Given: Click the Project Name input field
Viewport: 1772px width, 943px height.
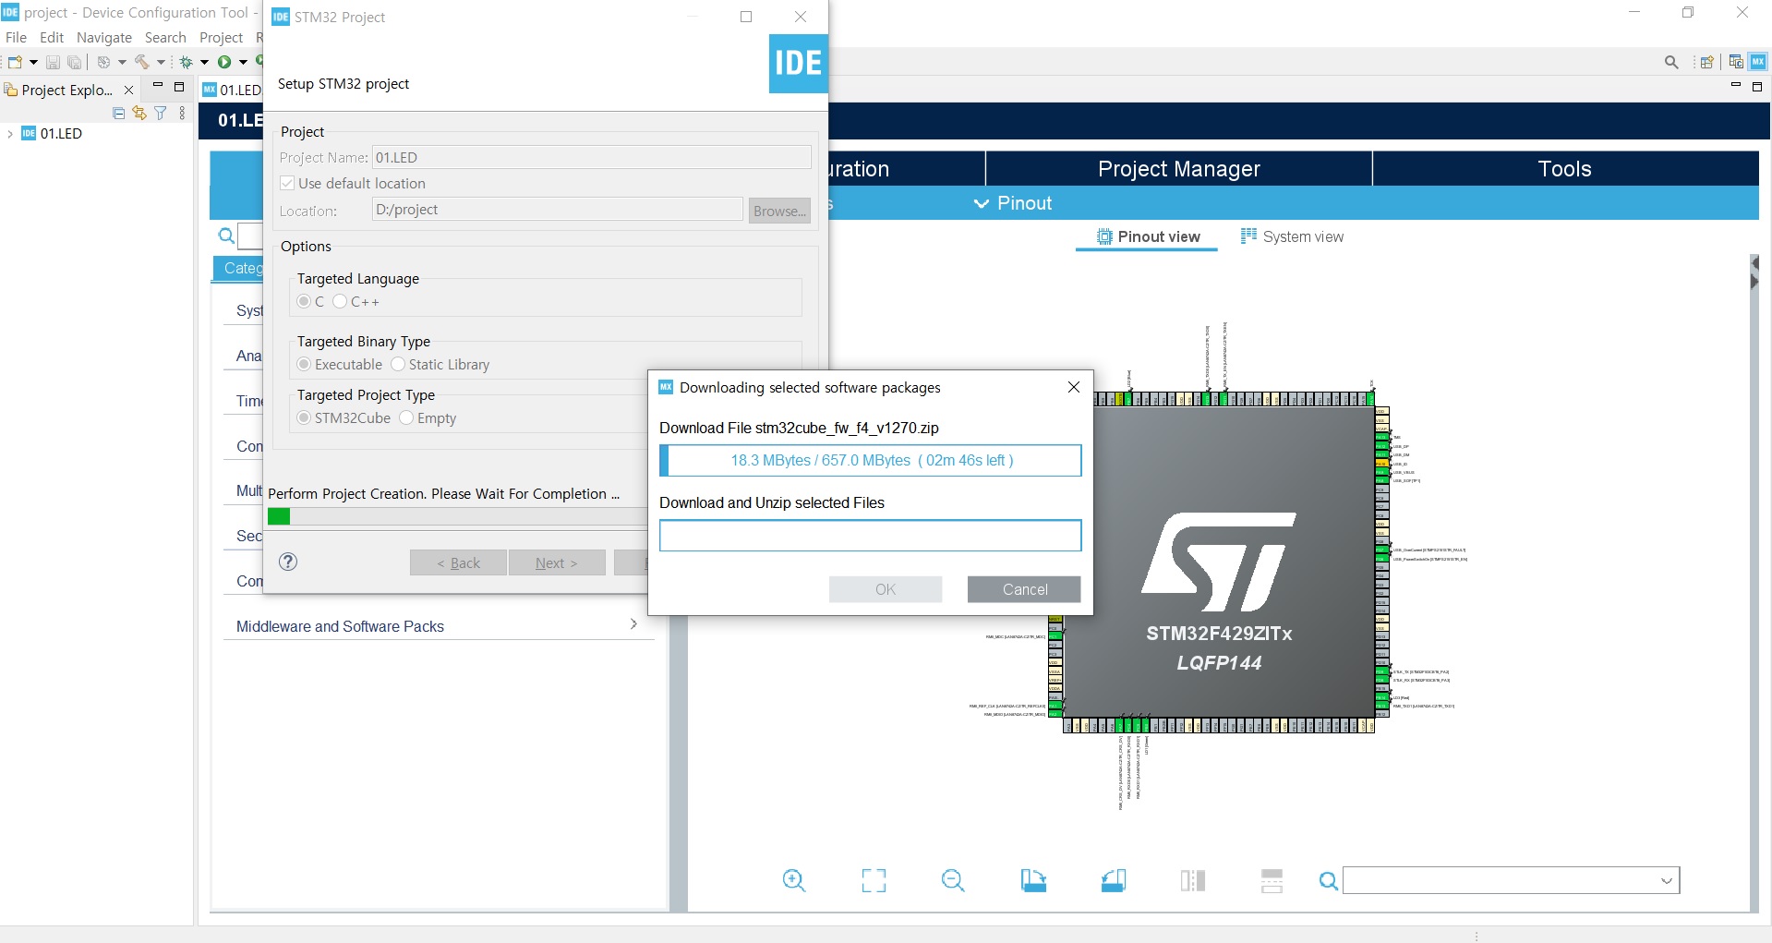Looking at the screenshot, I should (592, 157).
